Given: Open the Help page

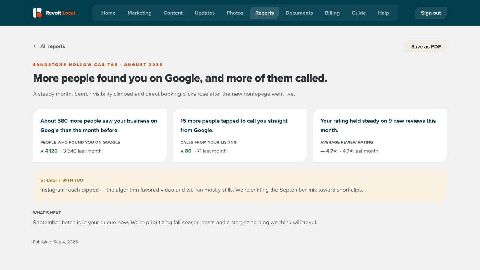Looking at the screenshot, I should (383, 13).
